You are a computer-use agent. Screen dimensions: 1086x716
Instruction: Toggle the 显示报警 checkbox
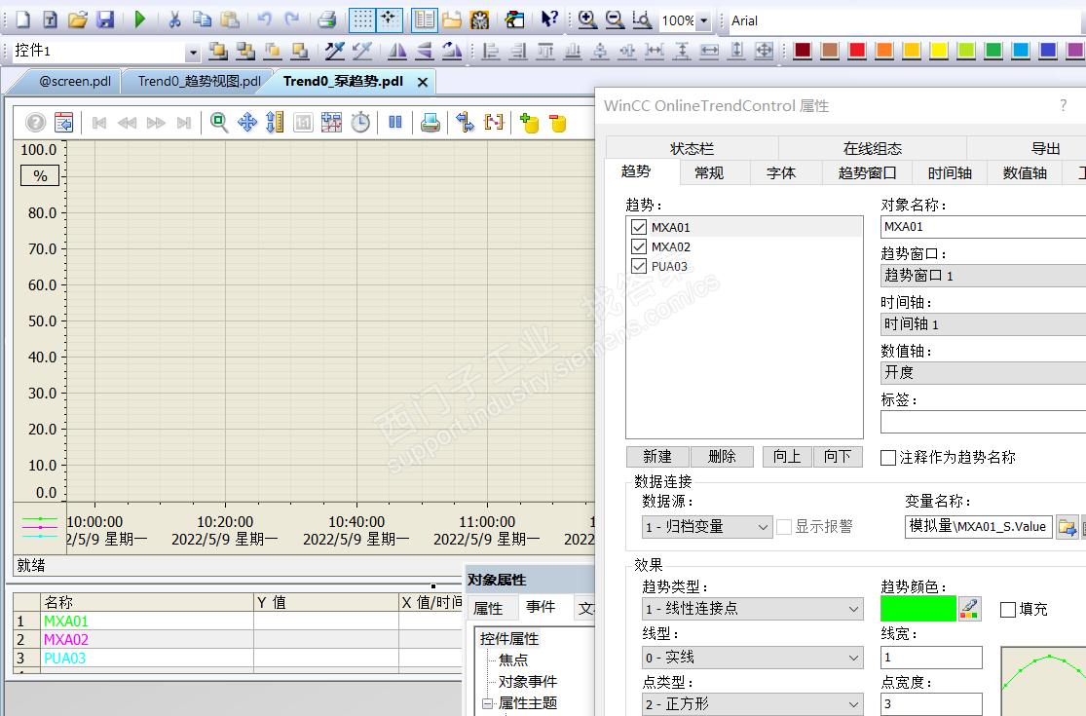pos(784,527)
